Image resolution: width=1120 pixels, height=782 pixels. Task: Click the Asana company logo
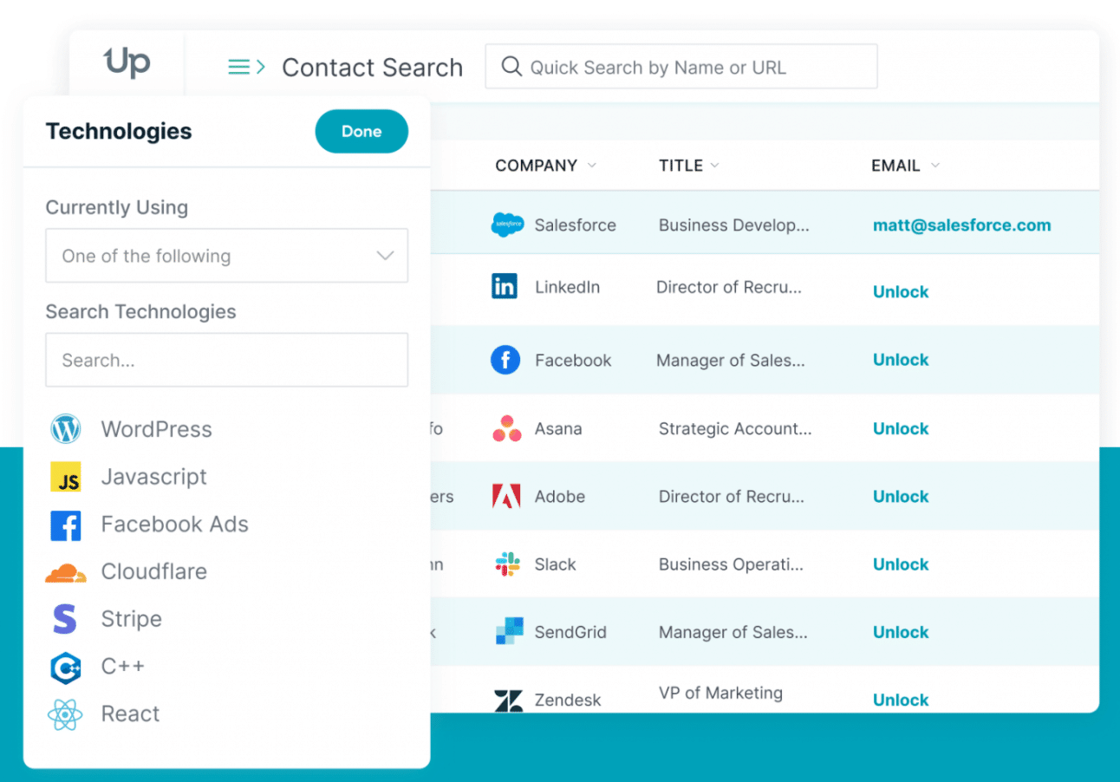click(507, 428)
